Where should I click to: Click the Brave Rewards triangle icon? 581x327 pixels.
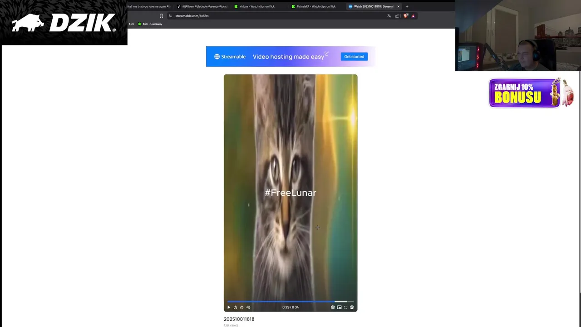point(413,16)
